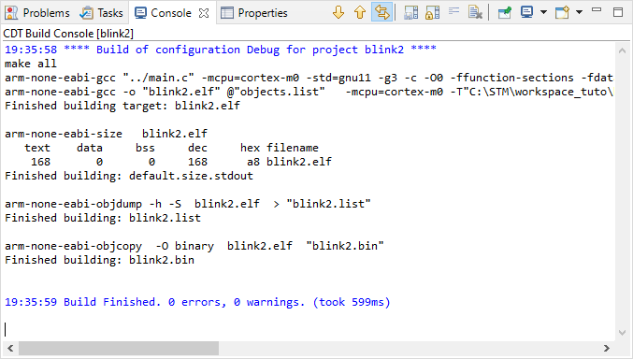
Task: Switch to the Problems tab
Action: 37,13
